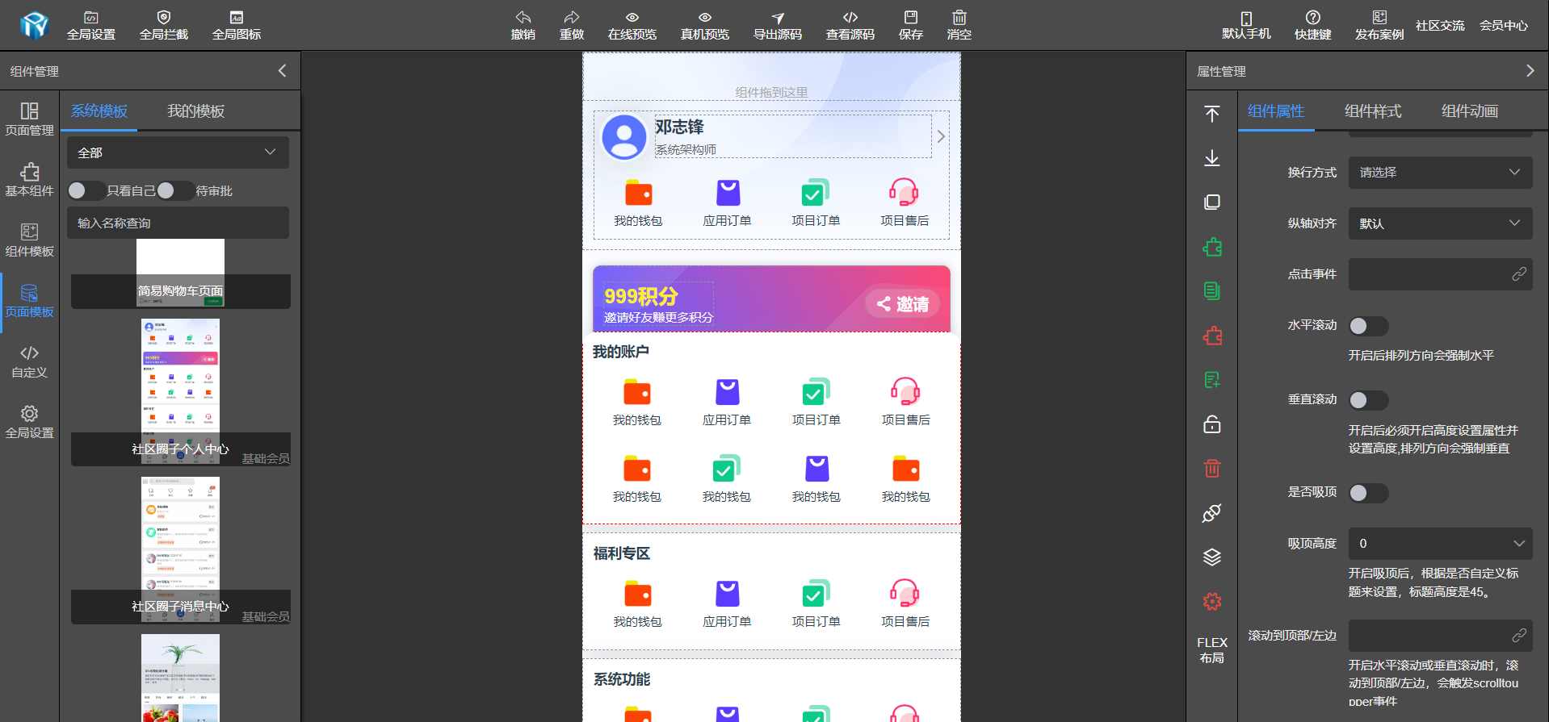Export source with 导出源码
This screenshot has height=722, width=1549.
coord(778,25)
